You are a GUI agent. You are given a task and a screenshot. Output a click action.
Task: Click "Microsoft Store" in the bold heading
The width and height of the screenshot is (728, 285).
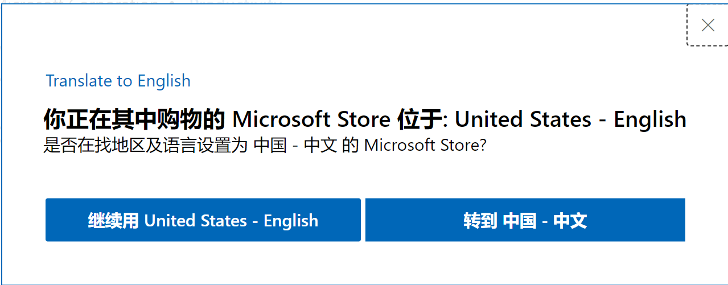tap(311, 119)
